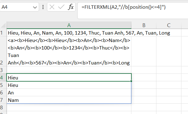Select column C header
This screenshot has width=188, height=114.
[x=169, y=25]
